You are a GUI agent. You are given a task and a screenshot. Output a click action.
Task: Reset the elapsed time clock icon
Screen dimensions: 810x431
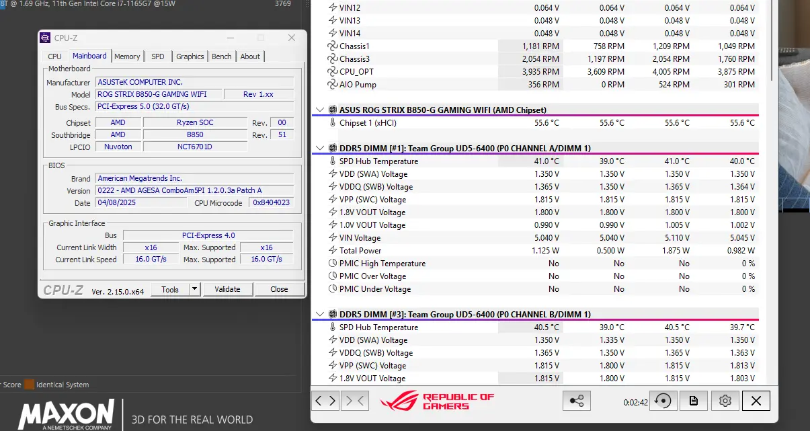(663, 401)
